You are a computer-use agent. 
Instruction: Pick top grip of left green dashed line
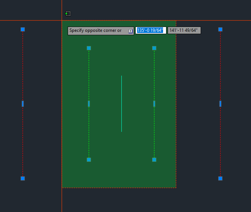click(x=89, y=48)
